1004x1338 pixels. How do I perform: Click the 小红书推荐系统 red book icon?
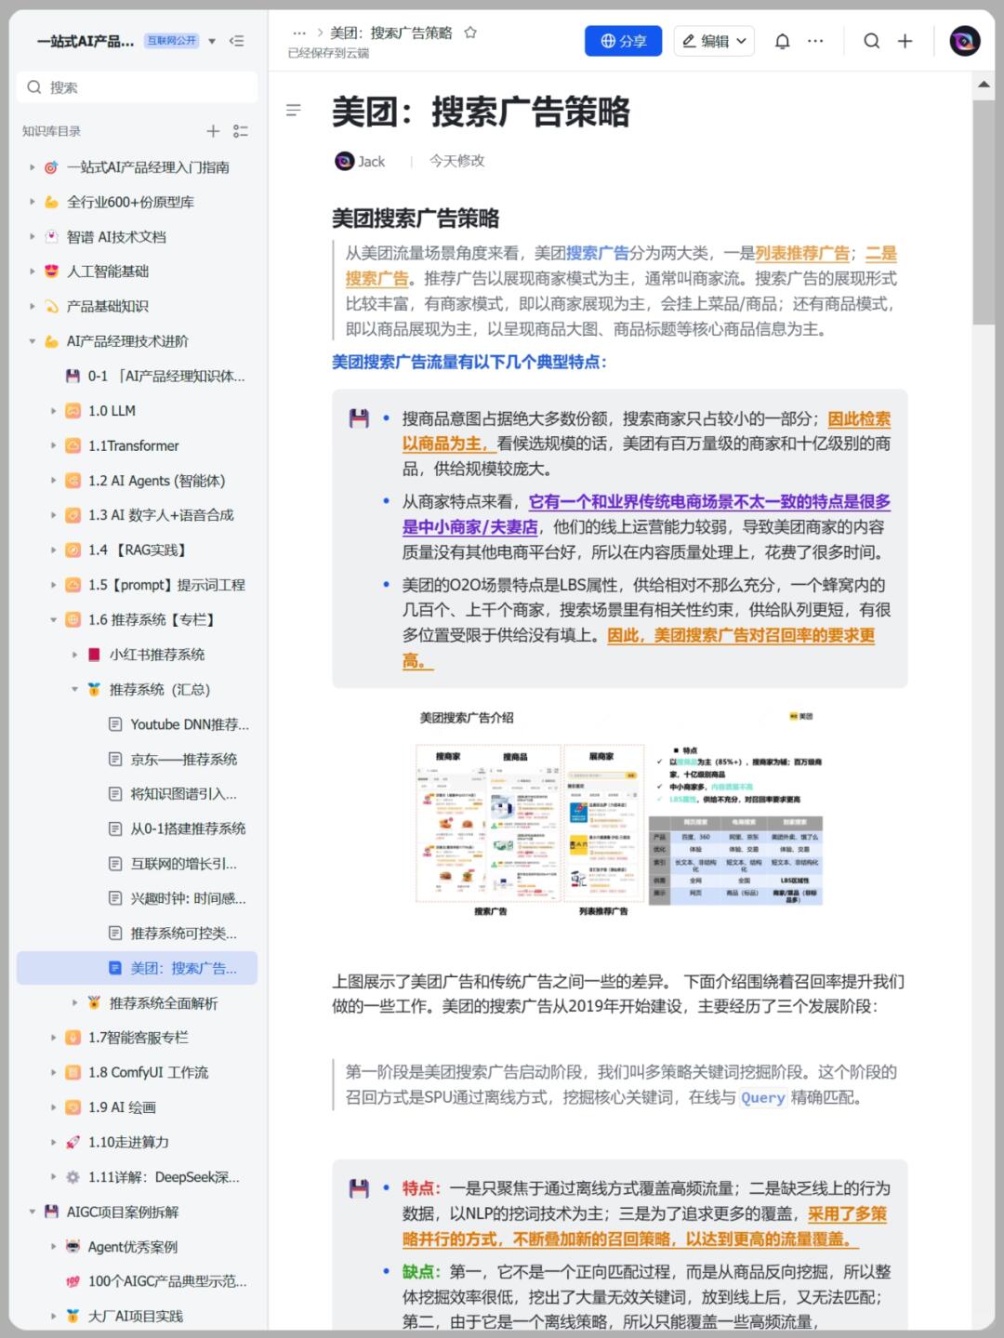pos(94,655)
